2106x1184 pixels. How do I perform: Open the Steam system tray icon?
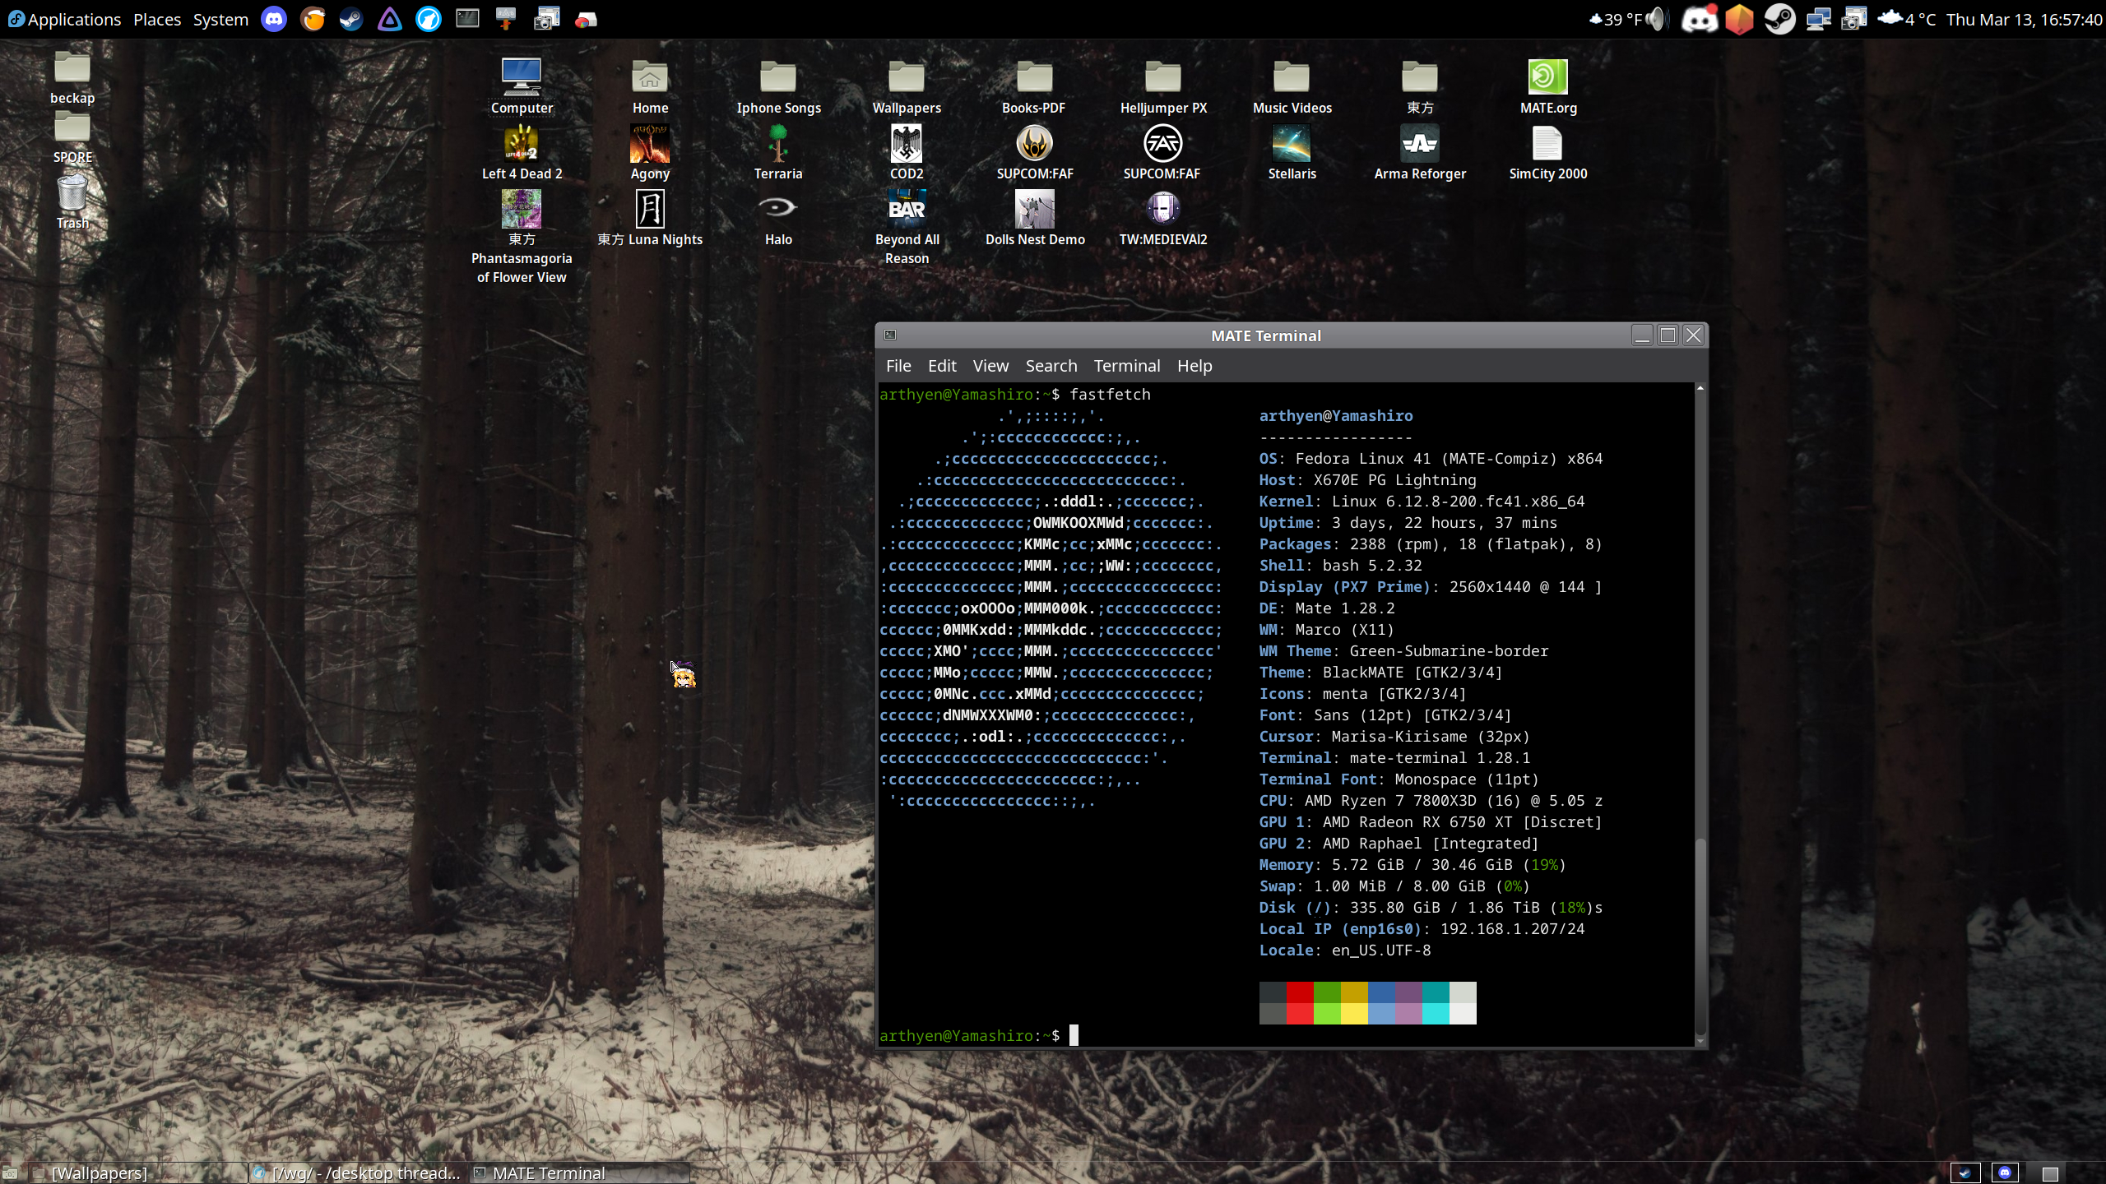click(1780, 19)
